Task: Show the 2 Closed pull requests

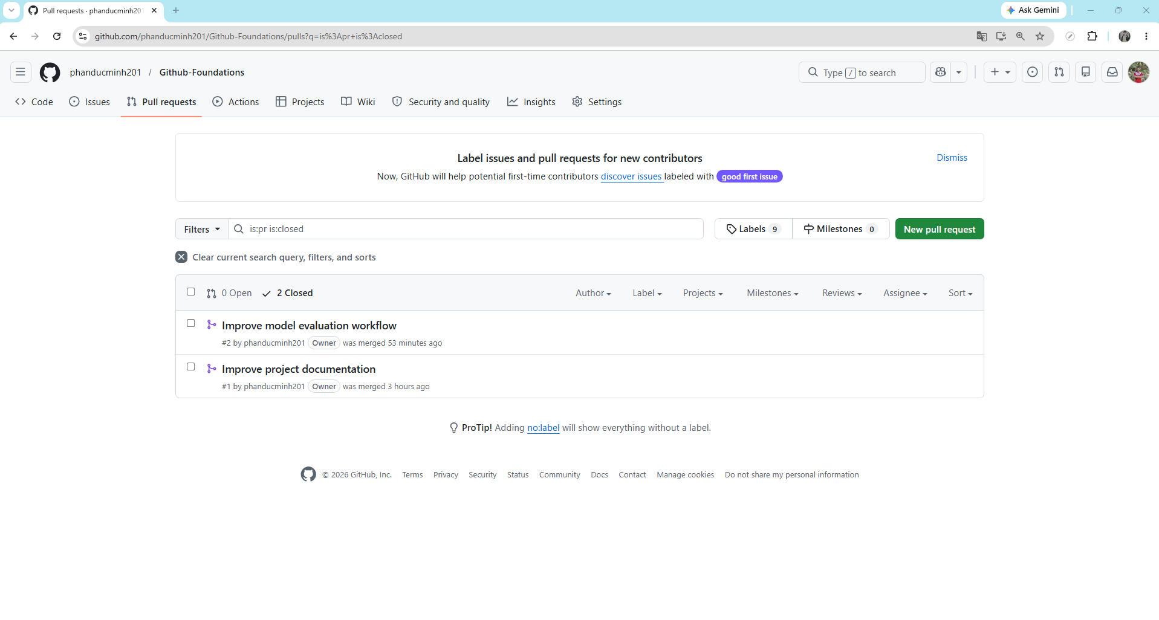Action: [287, 293]
